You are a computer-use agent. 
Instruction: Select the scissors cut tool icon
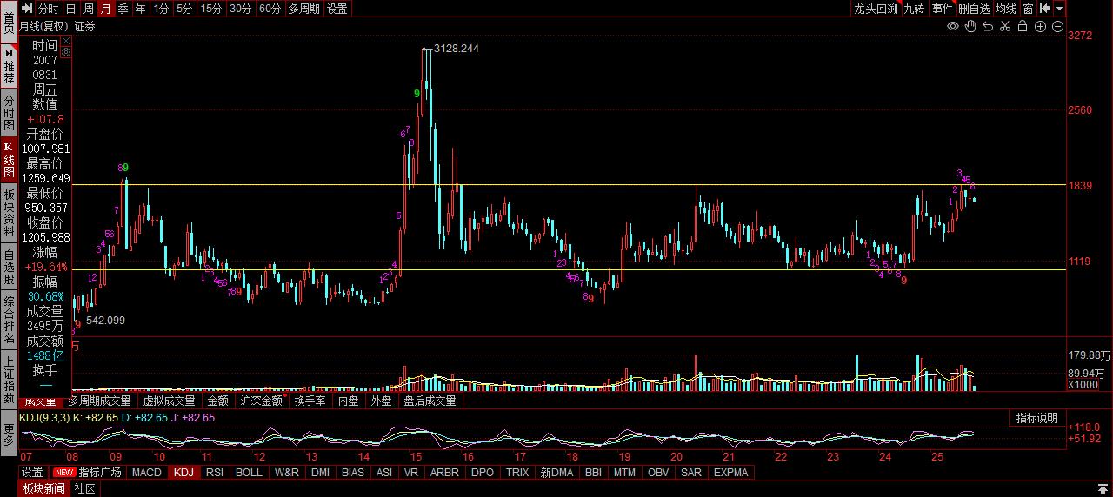click(x=1005, y=27)
